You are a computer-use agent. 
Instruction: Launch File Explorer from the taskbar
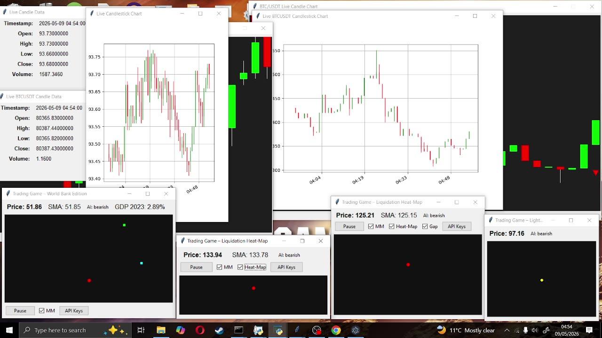point(161,330)
